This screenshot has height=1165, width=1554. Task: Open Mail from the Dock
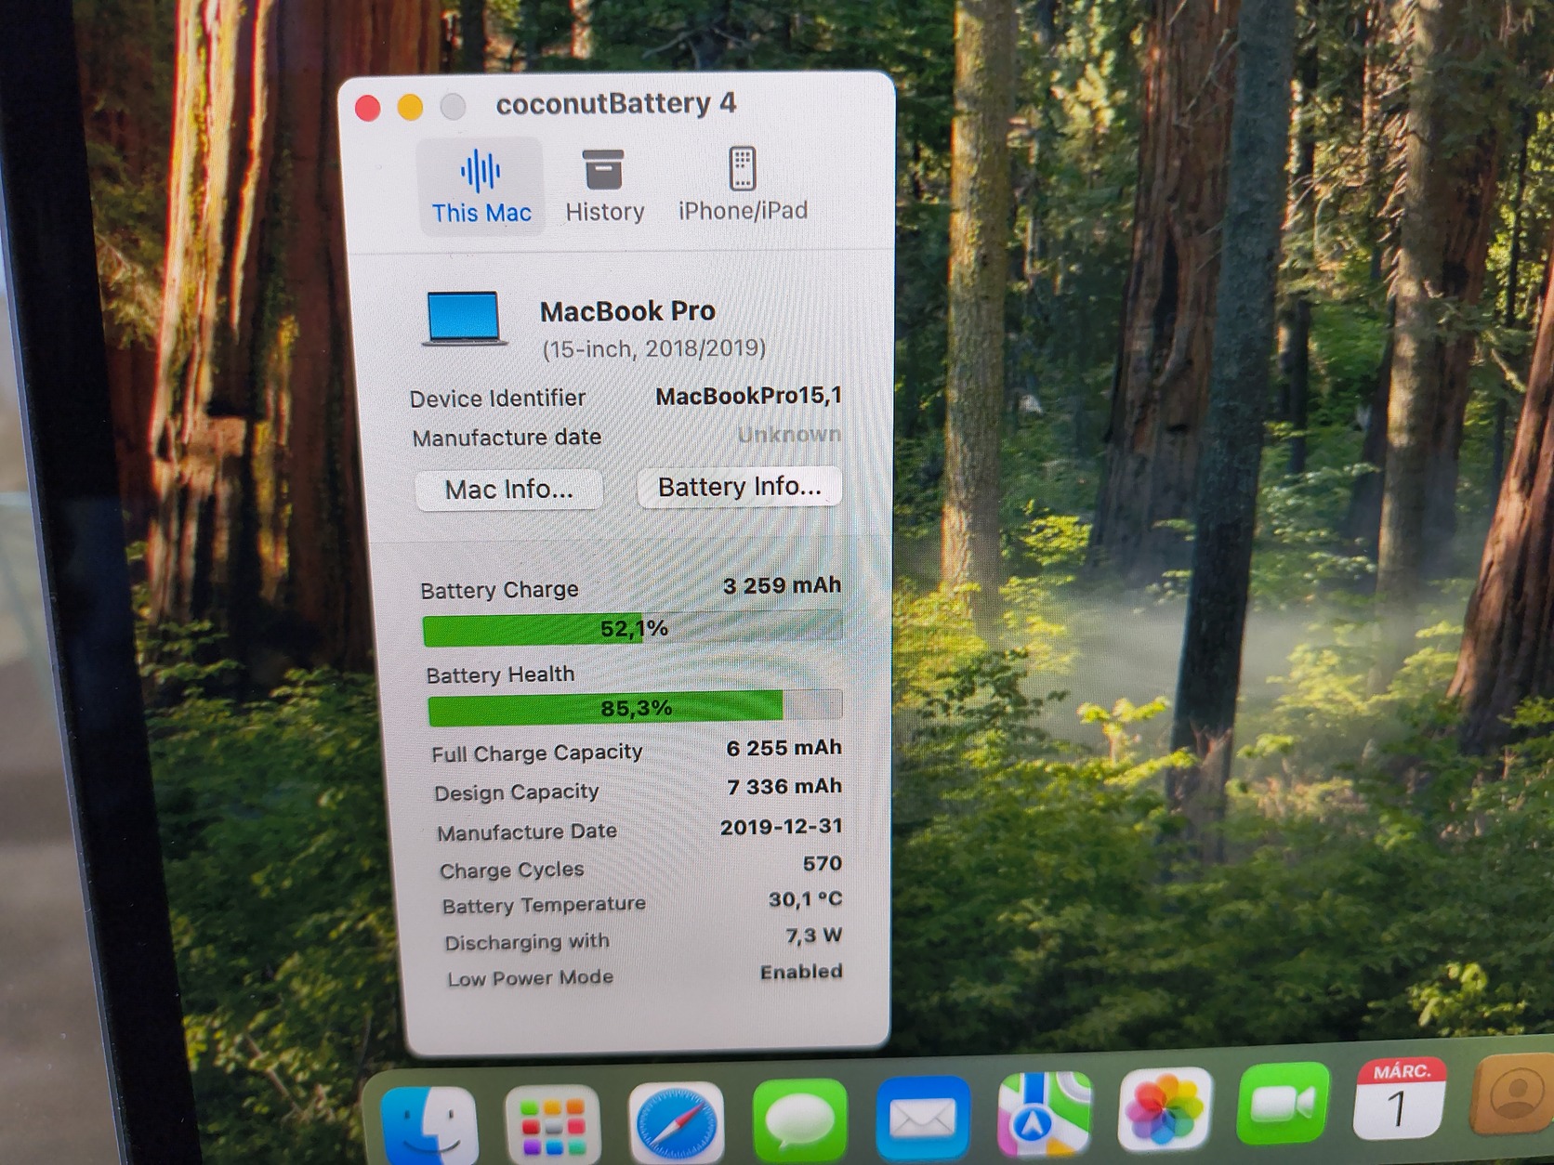(x=922, y=1118)
